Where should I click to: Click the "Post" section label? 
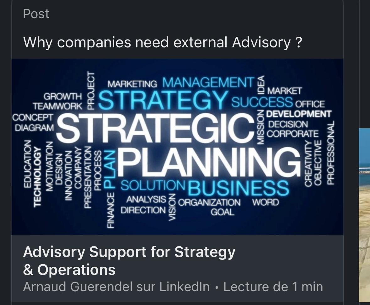click(36, 14)
